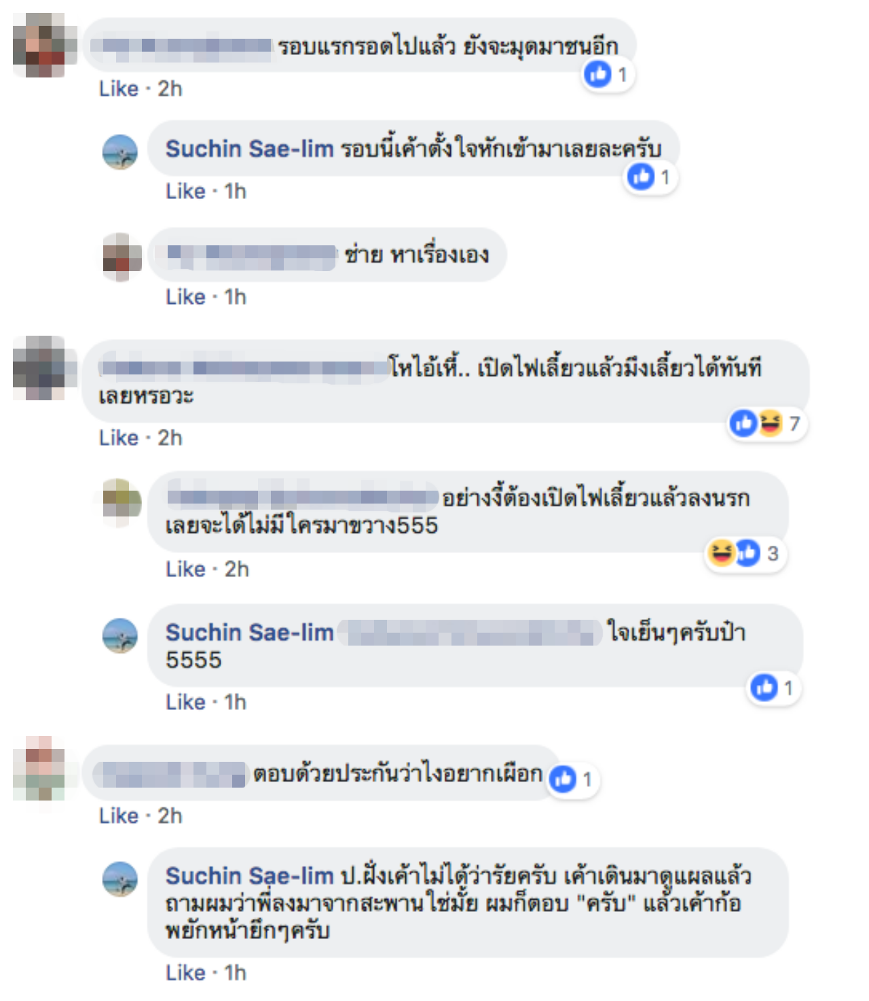Click the 2h timestamp on the insurance comment

tap(170, 815)
